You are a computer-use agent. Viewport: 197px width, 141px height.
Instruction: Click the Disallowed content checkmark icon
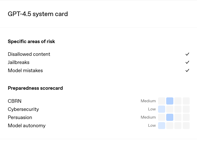[187, 54]
